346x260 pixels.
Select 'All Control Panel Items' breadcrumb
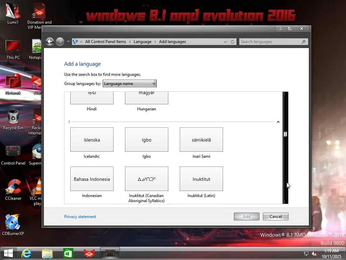click(105, 42)
